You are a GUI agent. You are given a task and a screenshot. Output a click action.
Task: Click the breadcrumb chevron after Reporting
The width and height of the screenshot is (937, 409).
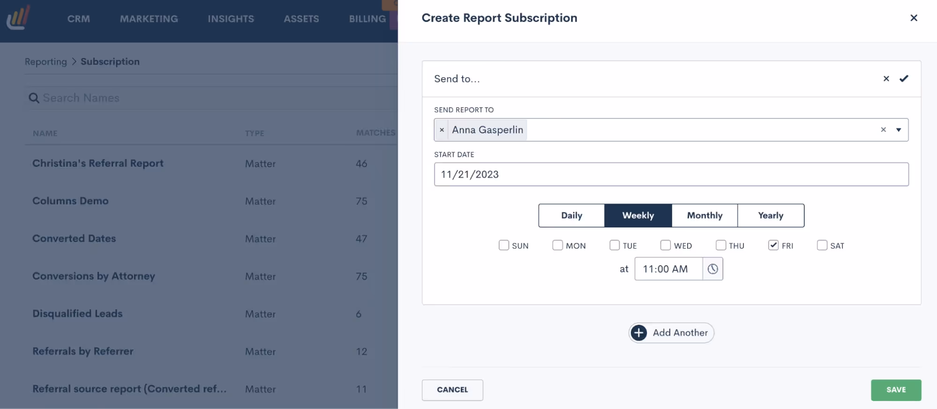coord(74,62)
